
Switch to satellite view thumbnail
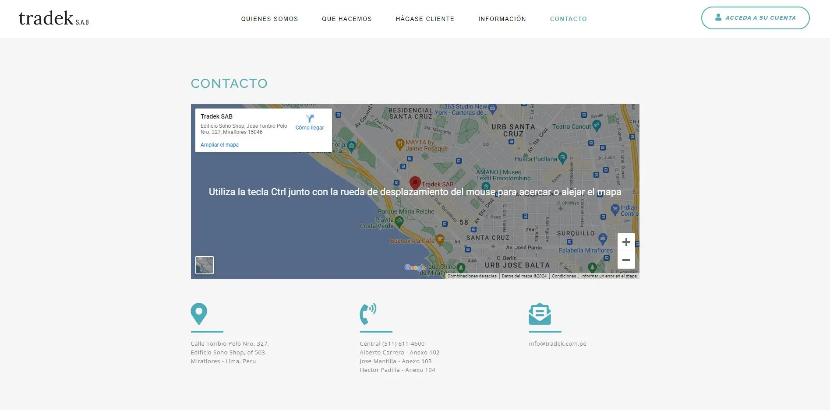pos(205,265)
